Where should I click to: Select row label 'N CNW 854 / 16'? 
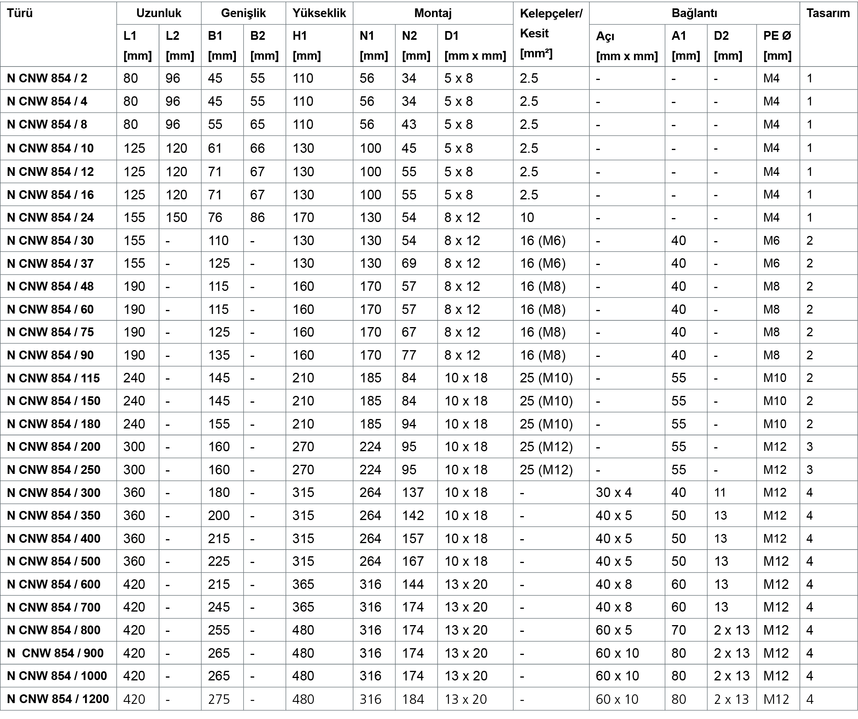coord(50,195)
